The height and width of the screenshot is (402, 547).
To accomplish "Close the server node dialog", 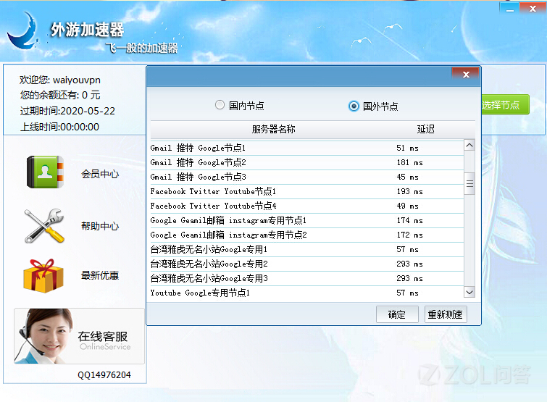I will [465, 74].
